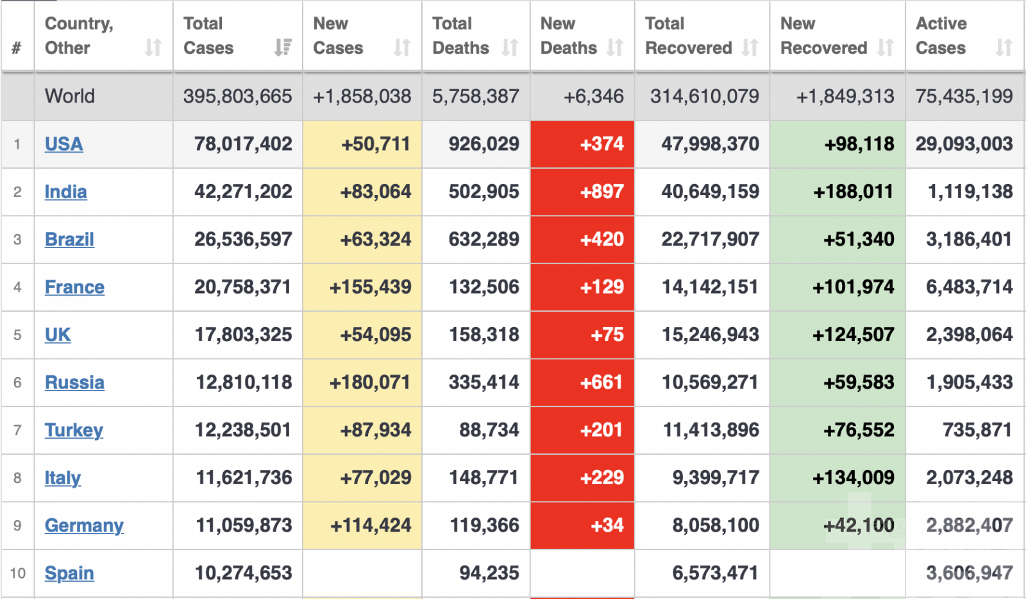Select World total cases 395,803,665
This screenshot has width=1026, height=599.
click(x=237, y=96)
